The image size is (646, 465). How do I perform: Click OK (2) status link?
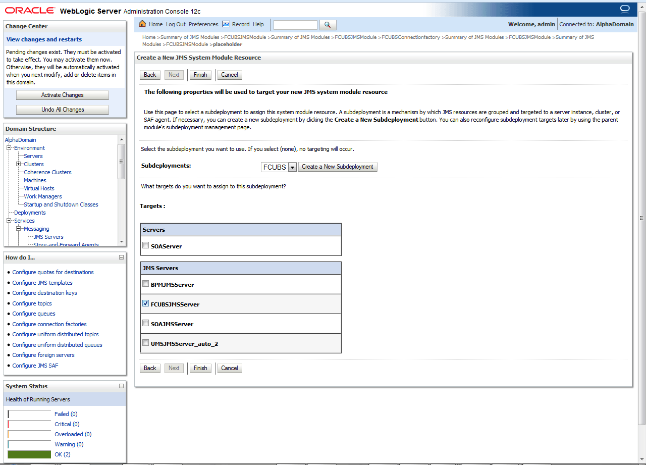(63, 454)
